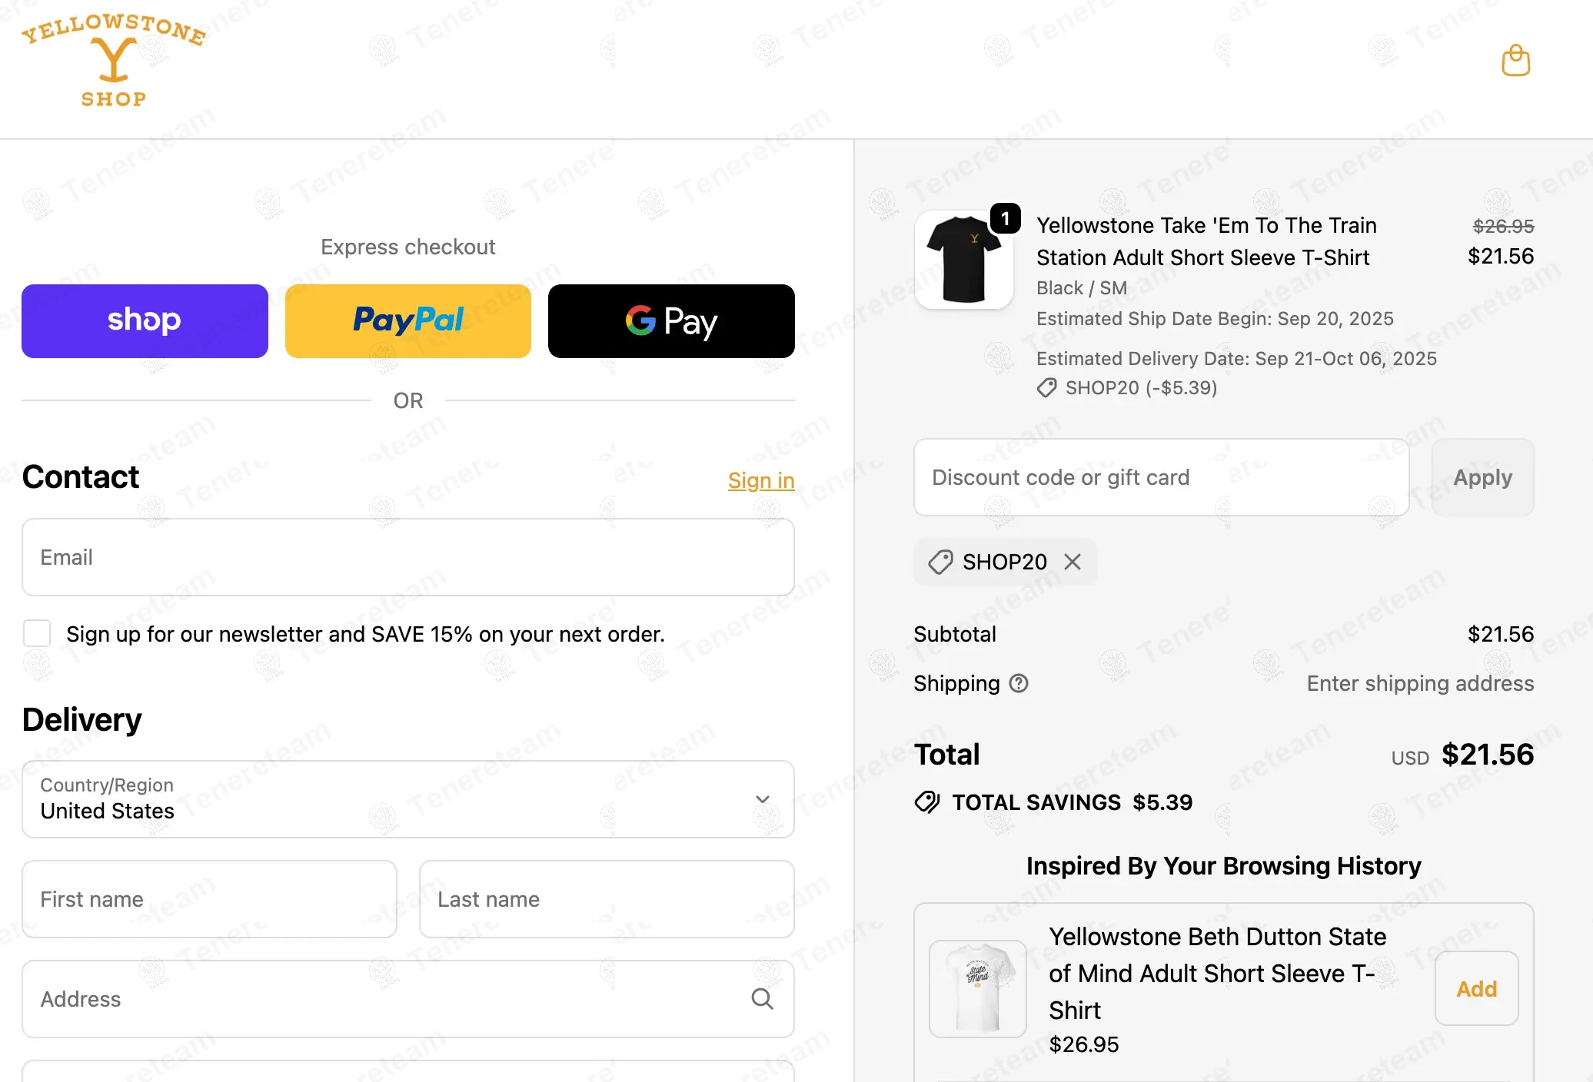Enable the newsletter signup checkbox
The image size is (1593, 1082).
point(37,633)
